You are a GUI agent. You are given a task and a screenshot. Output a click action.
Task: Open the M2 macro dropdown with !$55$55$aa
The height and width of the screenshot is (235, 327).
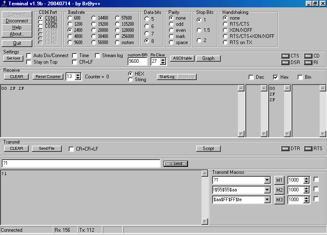[267, 190]
